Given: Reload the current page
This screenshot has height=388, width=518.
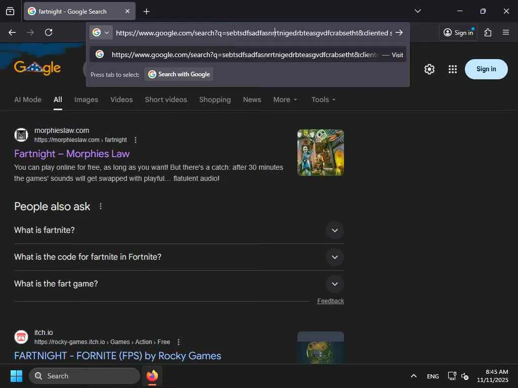Looking at the screenshot, I should click(x=49, y=32).
